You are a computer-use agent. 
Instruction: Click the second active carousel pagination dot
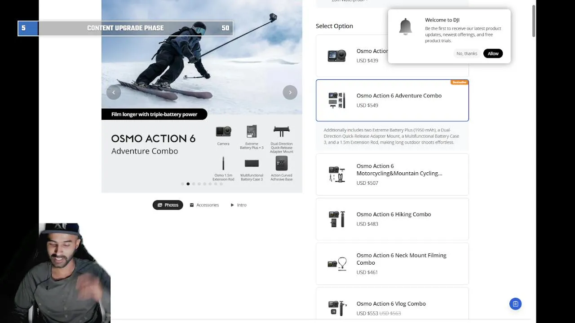click(x=188, y=184)
